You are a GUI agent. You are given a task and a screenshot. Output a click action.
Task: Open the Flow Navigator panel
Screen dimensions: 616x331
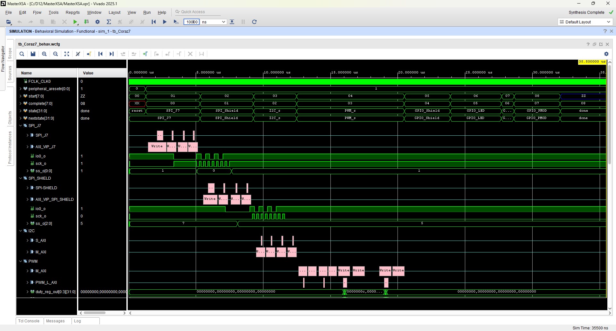pyautogui.click(x=3, y=59)
